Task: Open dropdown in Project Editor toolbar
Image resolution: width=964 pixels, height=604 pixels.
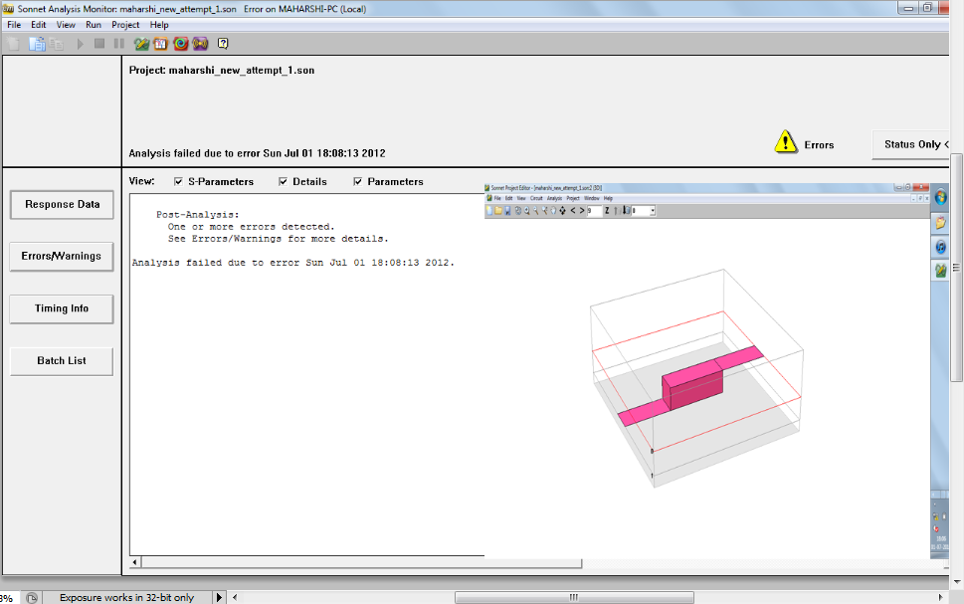Action: pos(652,211)
